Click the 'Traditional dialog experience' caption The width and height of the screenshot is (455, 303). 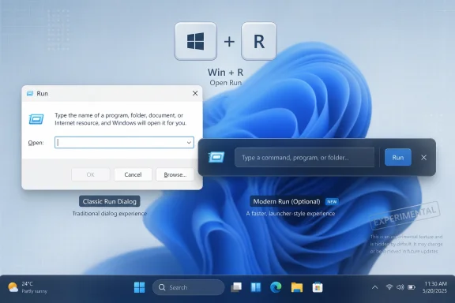click(109, 213)
